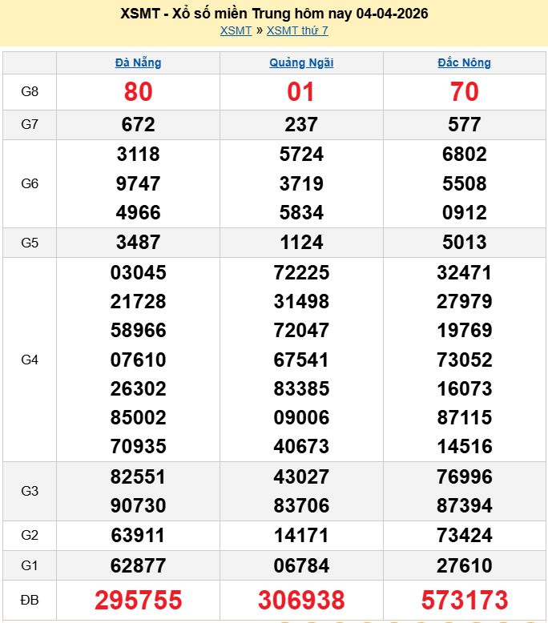Image resolution: width=548 pixels, height=623 pixels.
Task: Select G2 number 14171
Action: click(x=301, y=535)
